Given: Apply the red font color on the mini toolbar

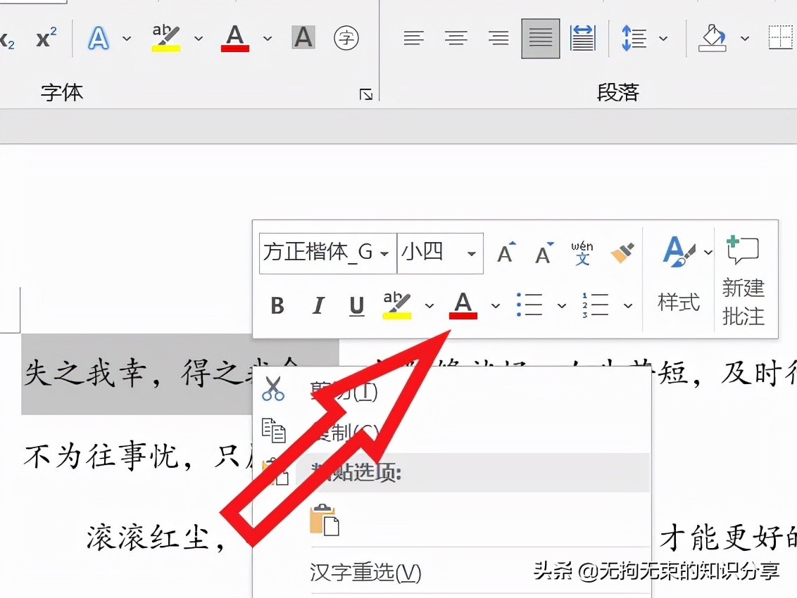Looking at the screenshot, I should (463, 305).
